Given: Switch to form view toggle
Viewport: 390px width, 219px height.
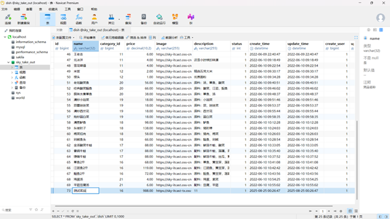Looking at the screenshot, I should (x=356, y=211).
